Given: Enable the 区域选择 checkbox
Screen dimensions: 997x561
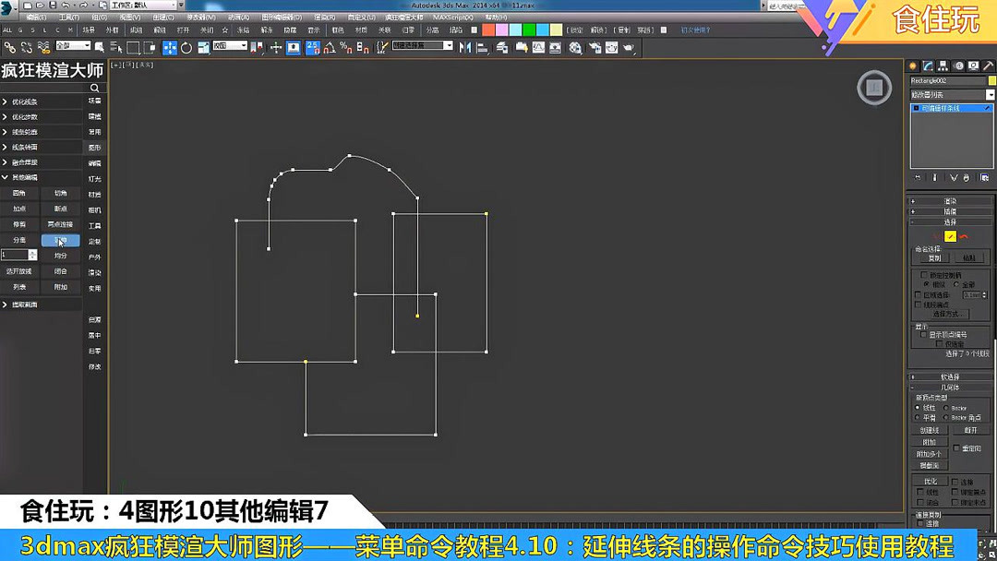Looking at the screenshot, I should pos(918,293).
